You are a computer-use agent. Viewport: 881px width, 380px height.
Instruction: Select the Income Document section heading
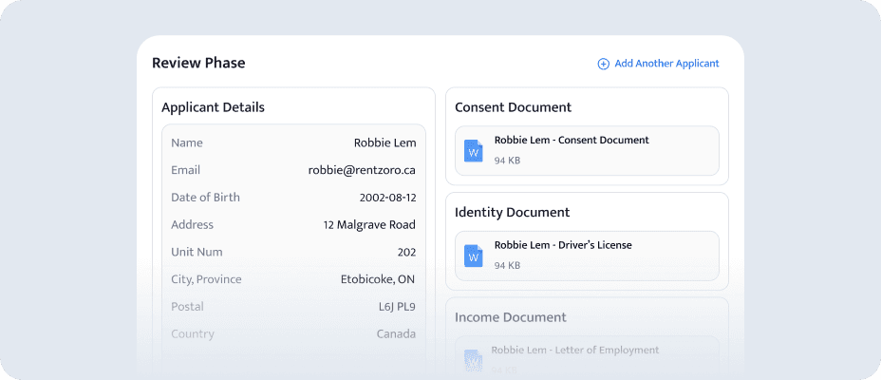(x=510, y=317)
